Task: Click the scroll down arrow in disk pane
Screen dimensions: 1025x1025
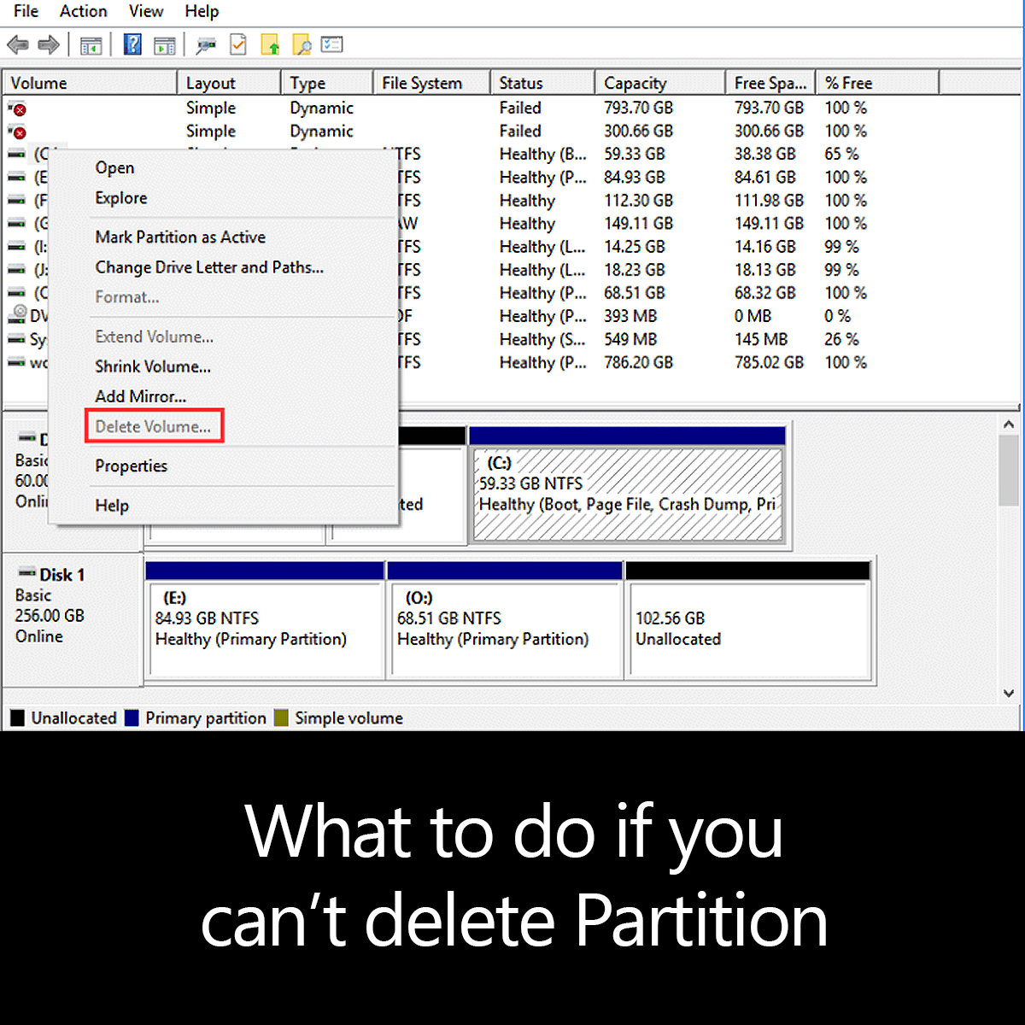Action: (x=1009, y=693)
